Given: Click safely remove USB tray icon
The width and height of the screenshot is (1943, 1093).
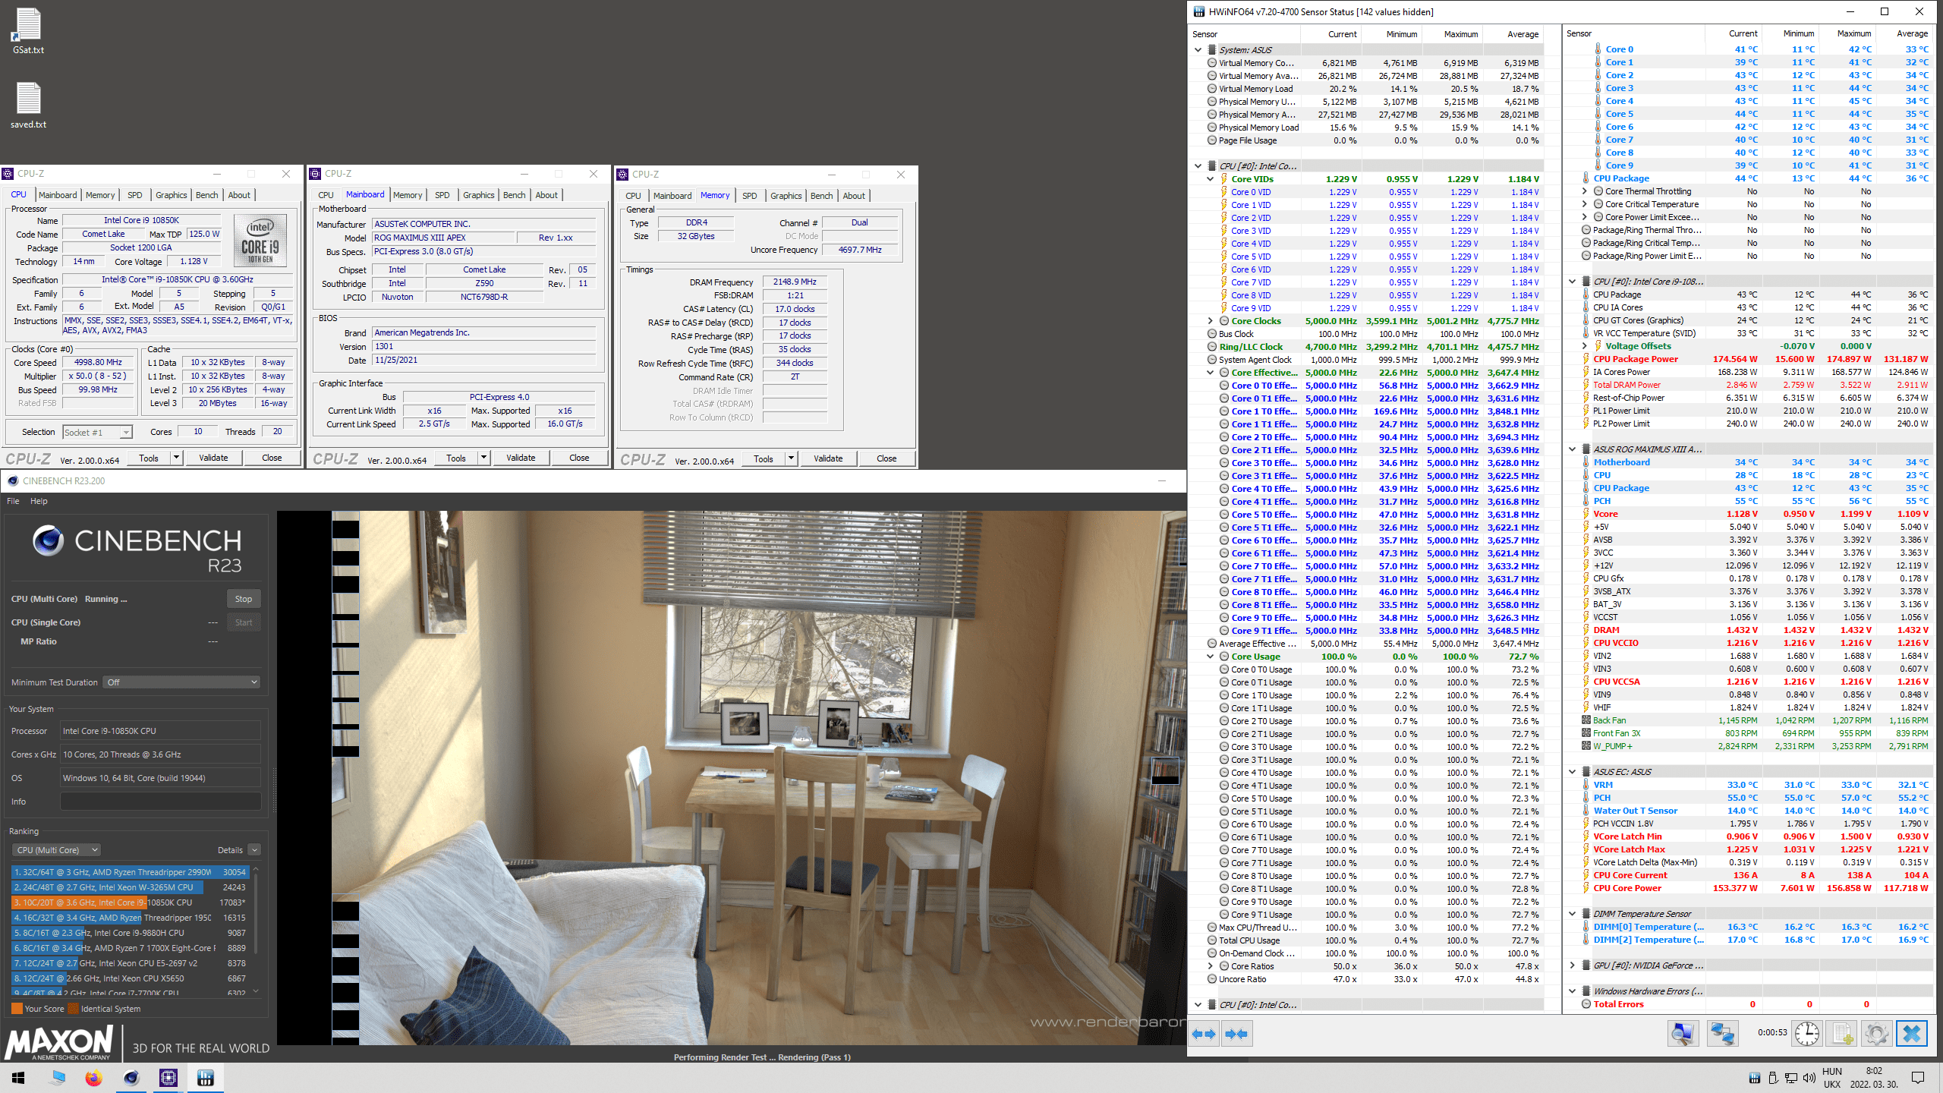Looking at the screenshot, I should 1773,1078.
